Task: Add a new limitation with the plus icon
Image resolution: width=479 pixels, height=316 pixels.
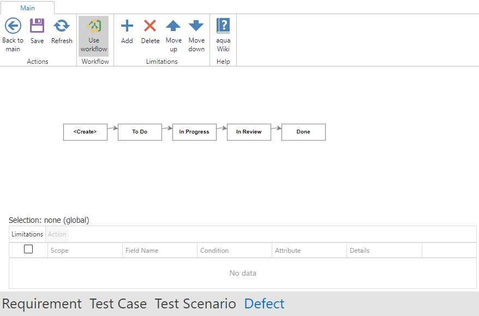Action: point(127,26)
